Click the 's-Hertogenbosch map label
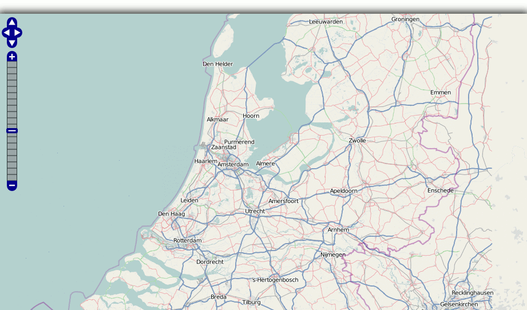 (x=275, y=280)
